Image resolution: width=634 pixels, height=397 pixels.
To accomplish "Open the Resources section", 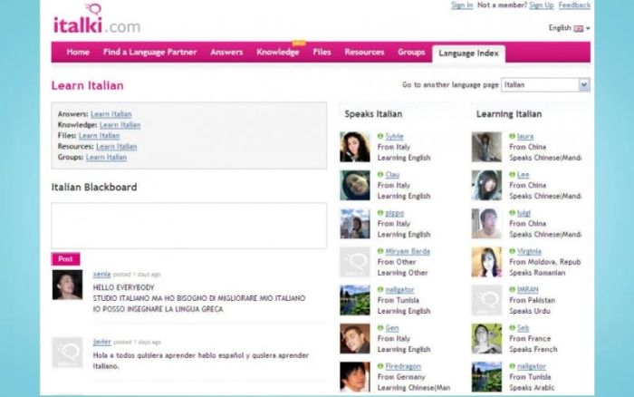I will [364, 52].
